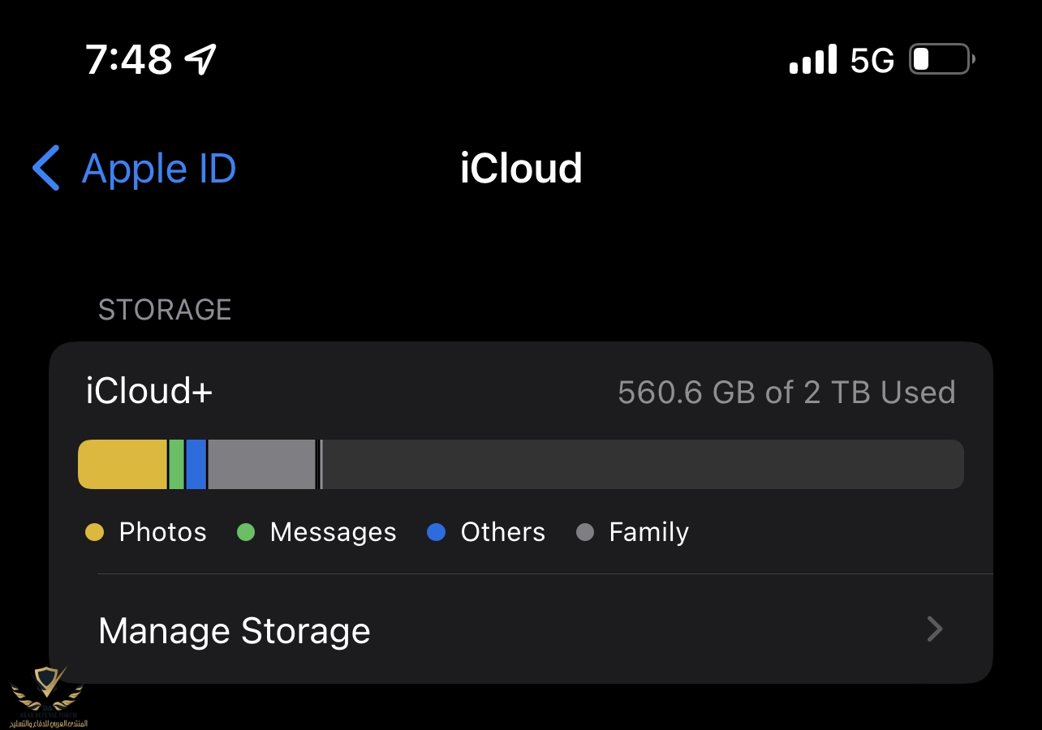The image size is (1042, 730).
Task: Tap the unused portion of storage bar
Action: [641, 465]
